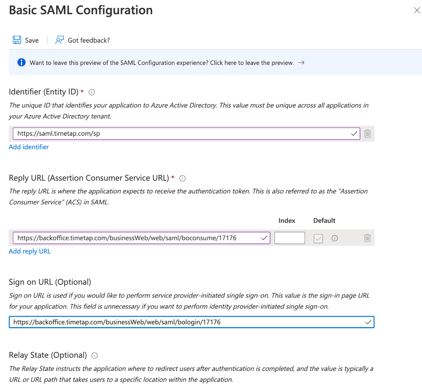Delete the identifier using its trash icon

tap(367, 134)
